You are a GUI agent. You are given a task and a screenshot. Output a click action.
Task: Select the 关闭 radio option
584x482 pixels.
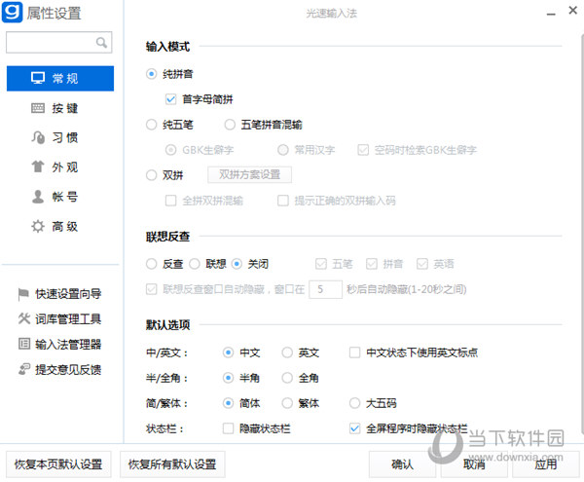point(237,264)
